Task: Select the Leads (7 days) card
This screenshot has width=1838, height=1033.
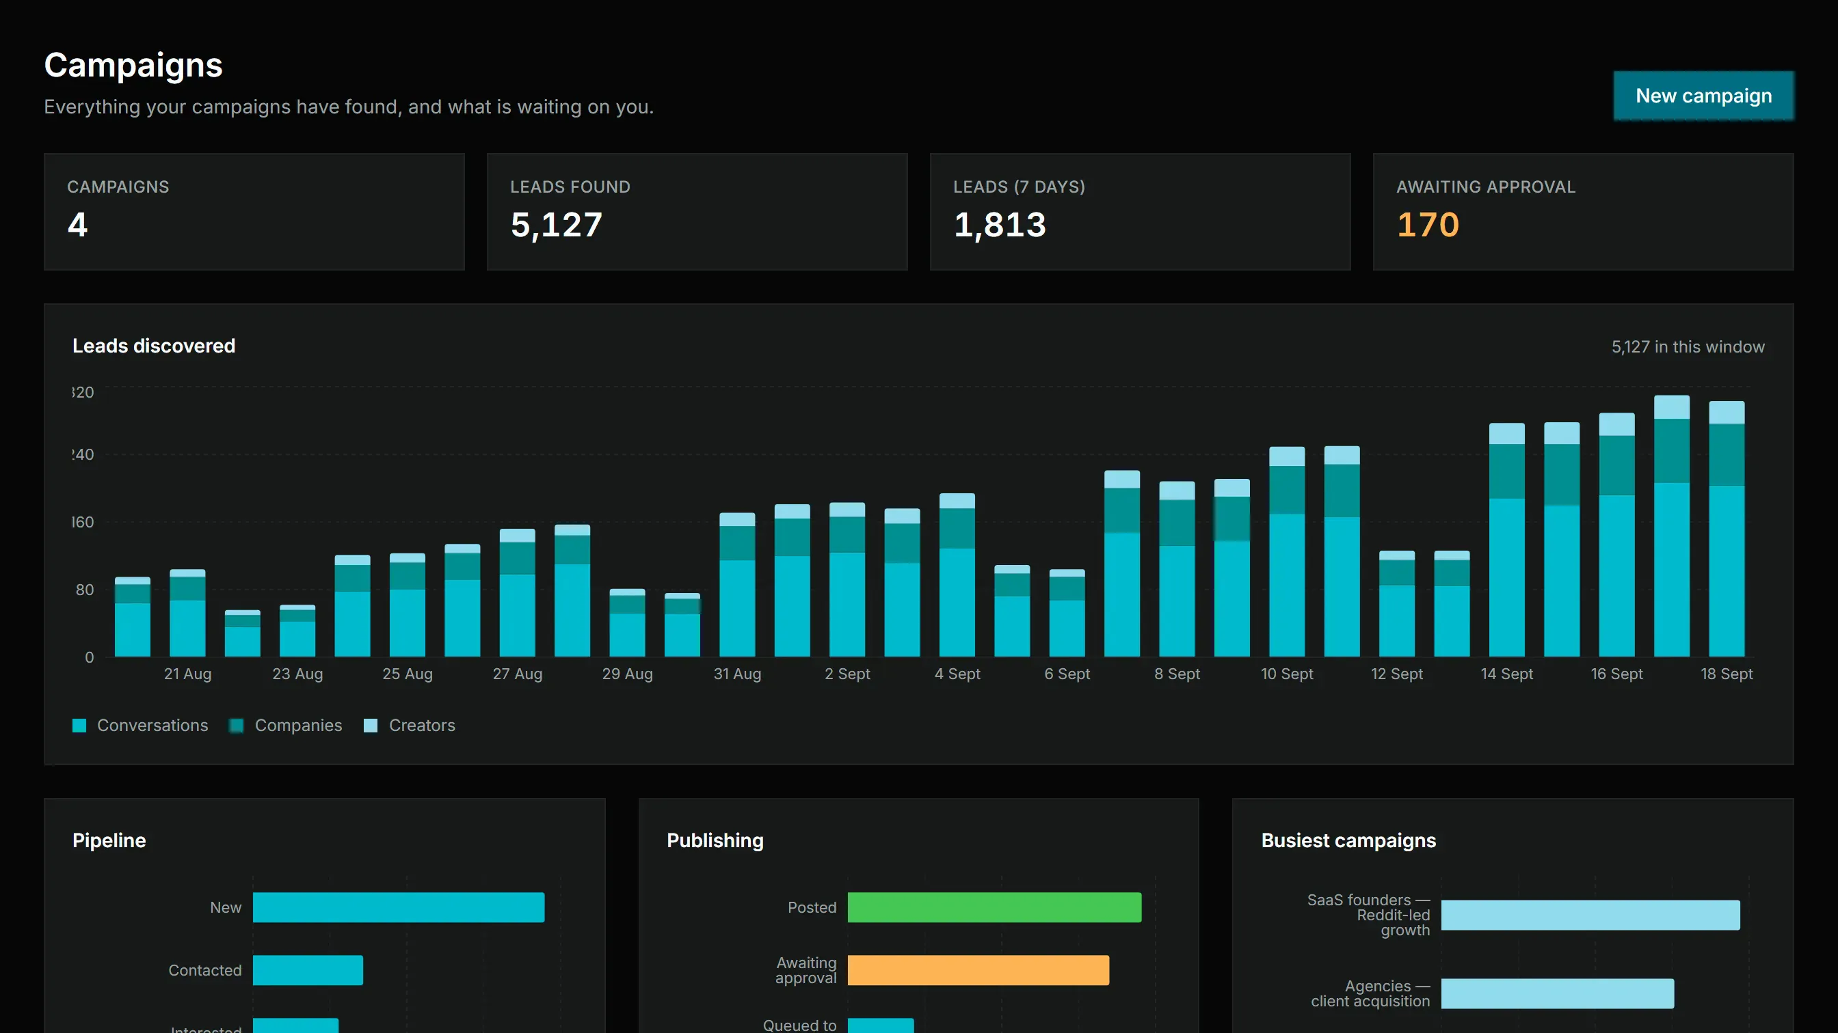Action: coord(1140,212)
